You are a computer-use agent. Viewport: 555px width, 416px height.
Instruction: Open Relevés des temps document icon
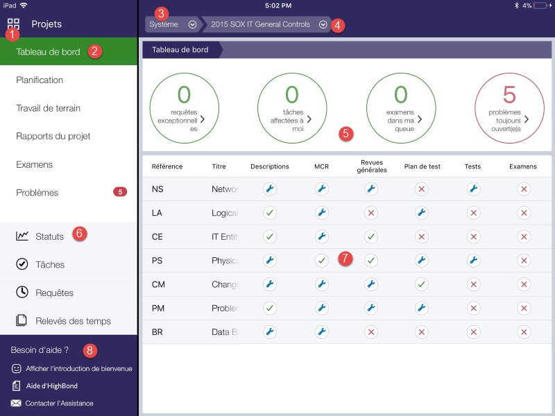point(22,320)
